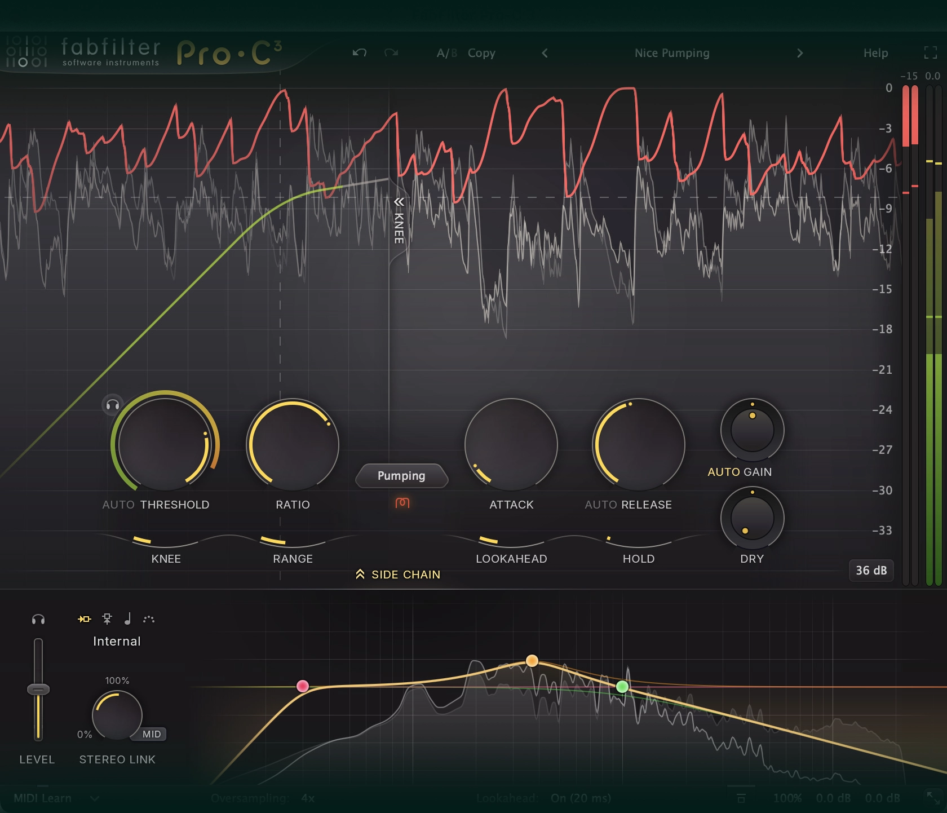Select external side chain input icon
947x813 pixels.
tap(107, 619)
